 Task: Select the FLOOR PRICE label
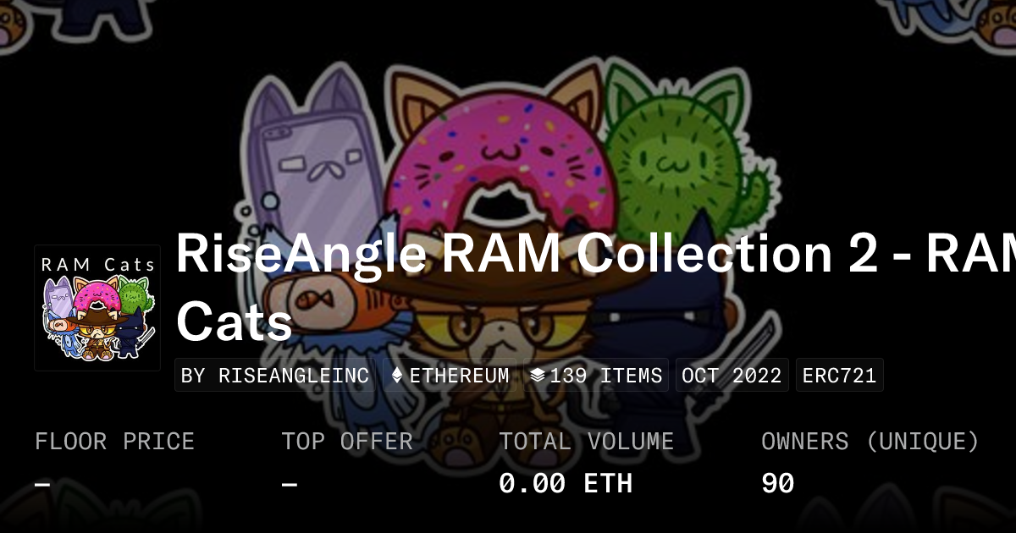point(114,442)
